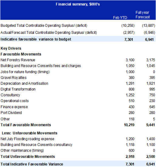Image resolution: width=156 pixels, height=167 pixels.
Task: Select Other maintenance (timing) Feb YTD value 600
Action: (131, 151)
